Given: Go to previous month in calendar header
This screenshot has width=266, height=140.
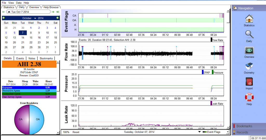Looking at the screenshot, I should [x=4, y=18].
